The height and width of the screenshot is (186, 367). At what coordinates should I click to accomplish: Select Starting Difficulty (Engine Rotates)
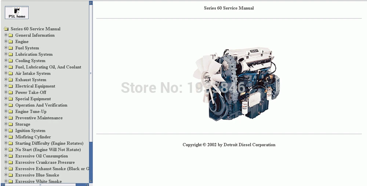[x=49, y=143]
